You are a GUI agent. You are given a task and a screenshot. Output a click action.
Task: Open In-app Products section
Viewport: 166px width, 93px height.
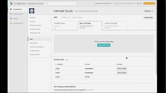(x=34, y=51)
